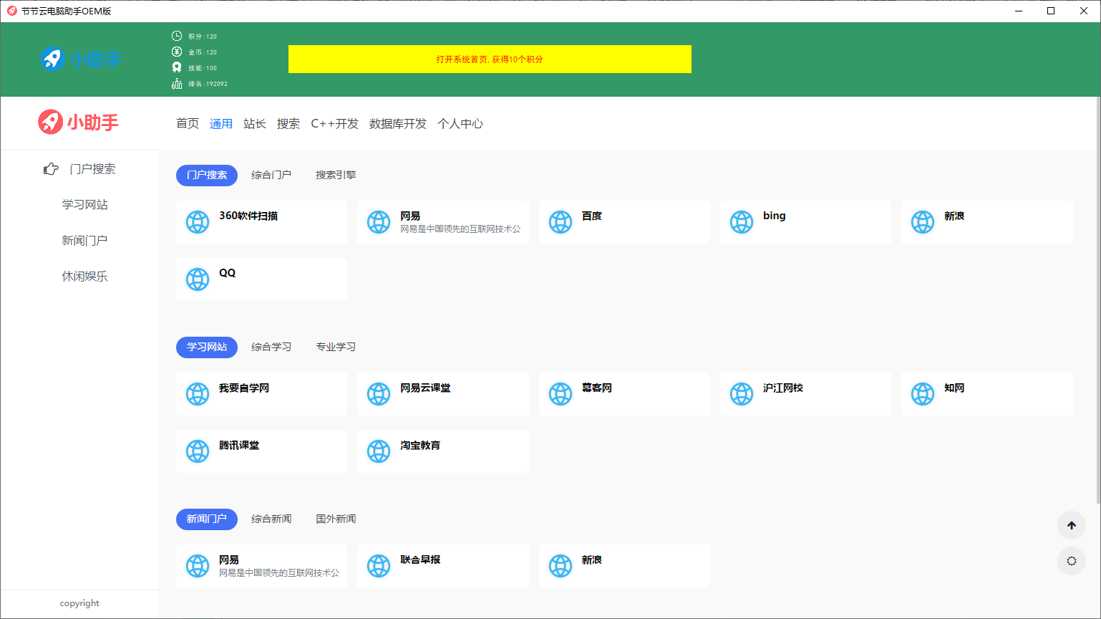Click the copyright text in sidebar footer

click(79, 603)
